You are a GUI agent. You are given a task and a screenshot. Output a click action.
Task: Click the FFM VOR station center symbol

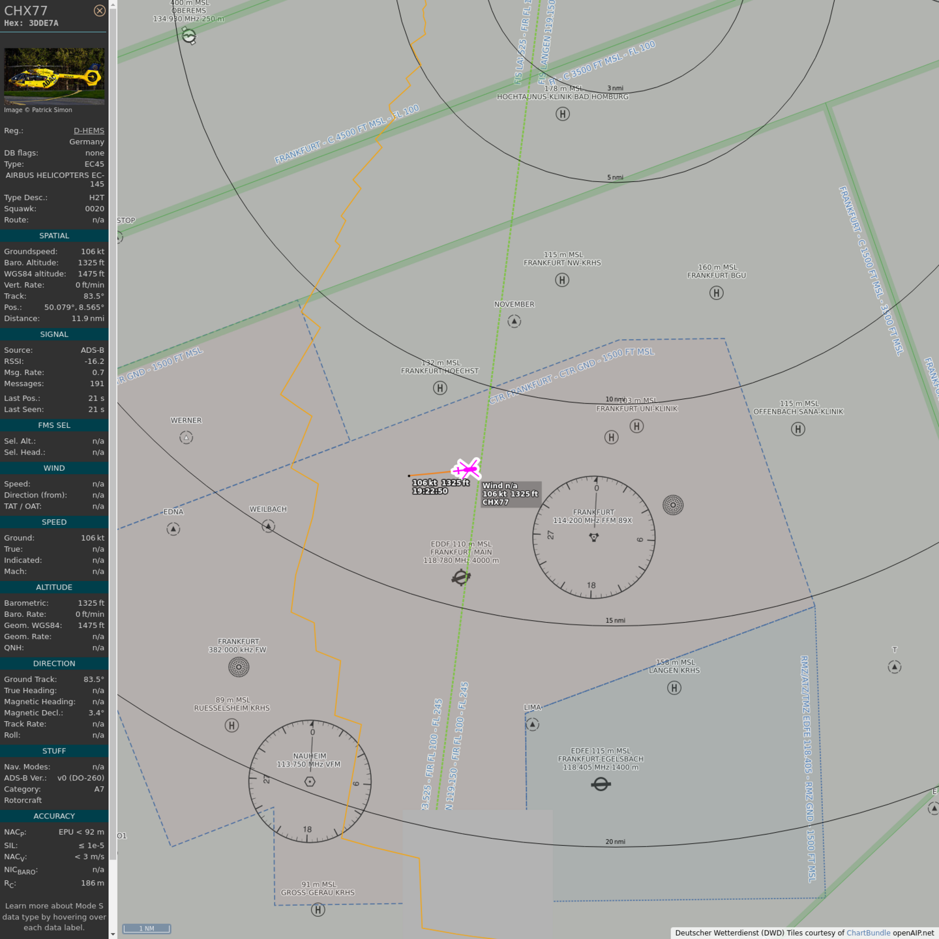point(593,537)
